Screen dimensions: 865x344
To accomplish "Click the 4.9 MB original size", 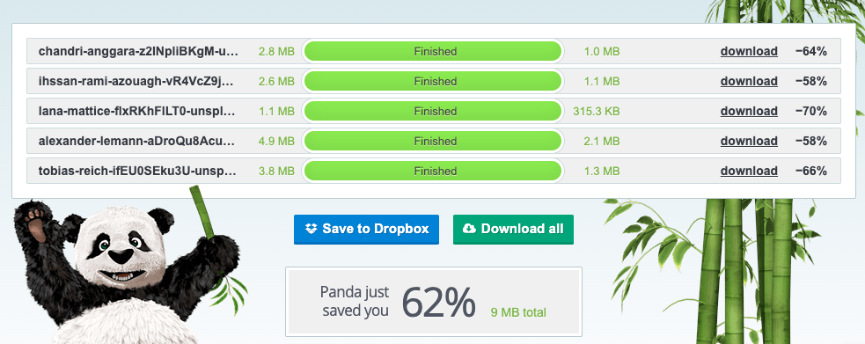I will (276, 141).
